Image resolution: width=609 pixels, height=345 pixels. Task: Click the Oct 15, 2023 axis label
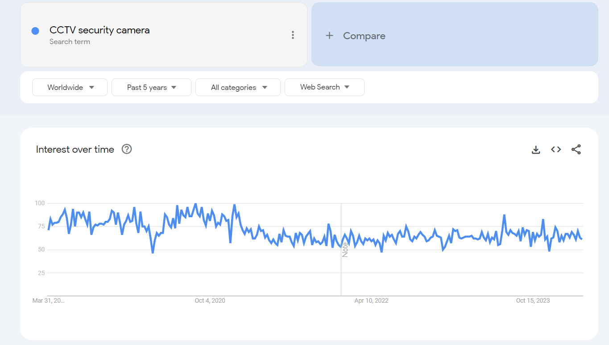coord(533,300)
